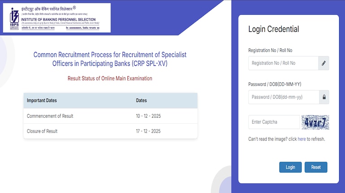This screenshot has height=193, width=345.
Task: Select the Enter Captcha text box
Action: click(x=274, y=122)
